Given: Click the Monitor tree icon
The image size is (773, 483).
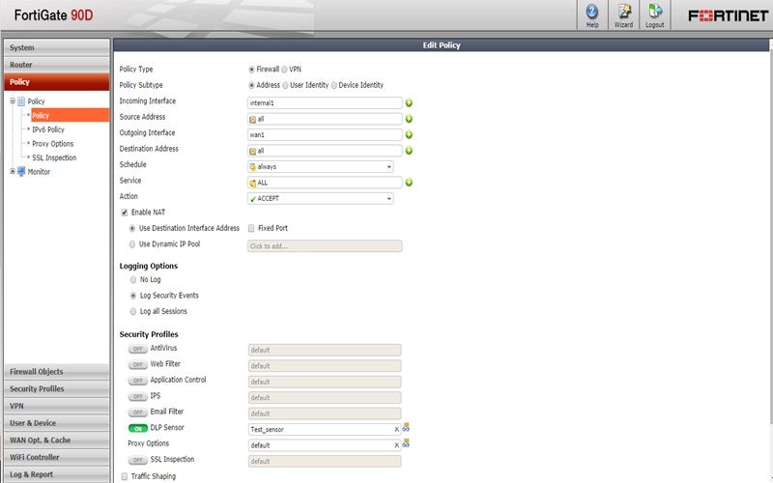Looking at the screenshot, I should pos(21,172).
